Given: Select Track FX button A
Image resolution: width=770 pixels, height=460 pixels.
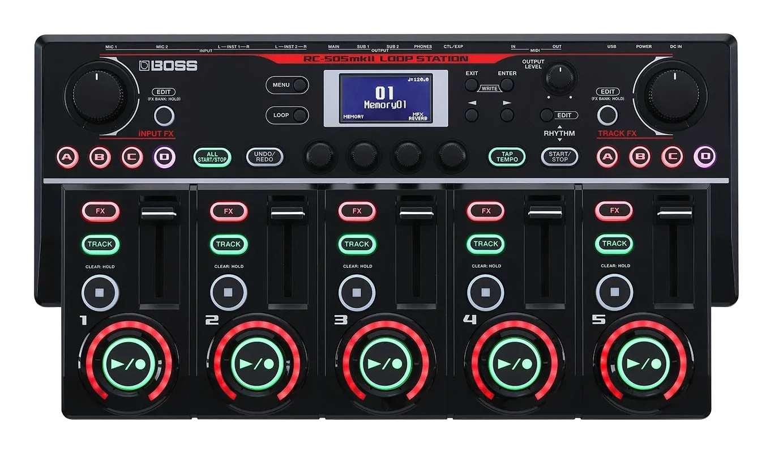Looking at the screenshot, I should [608, 157].
